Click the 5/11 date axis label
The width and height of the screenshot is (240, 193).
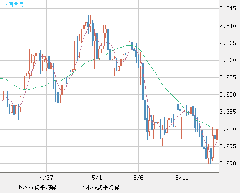point(182,178)
